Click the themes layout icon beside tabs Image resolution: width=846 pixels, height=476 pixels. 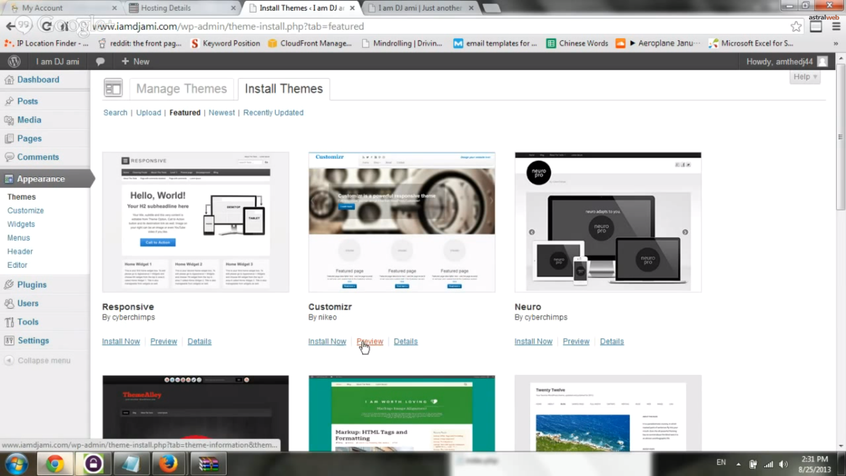[113, 88]
